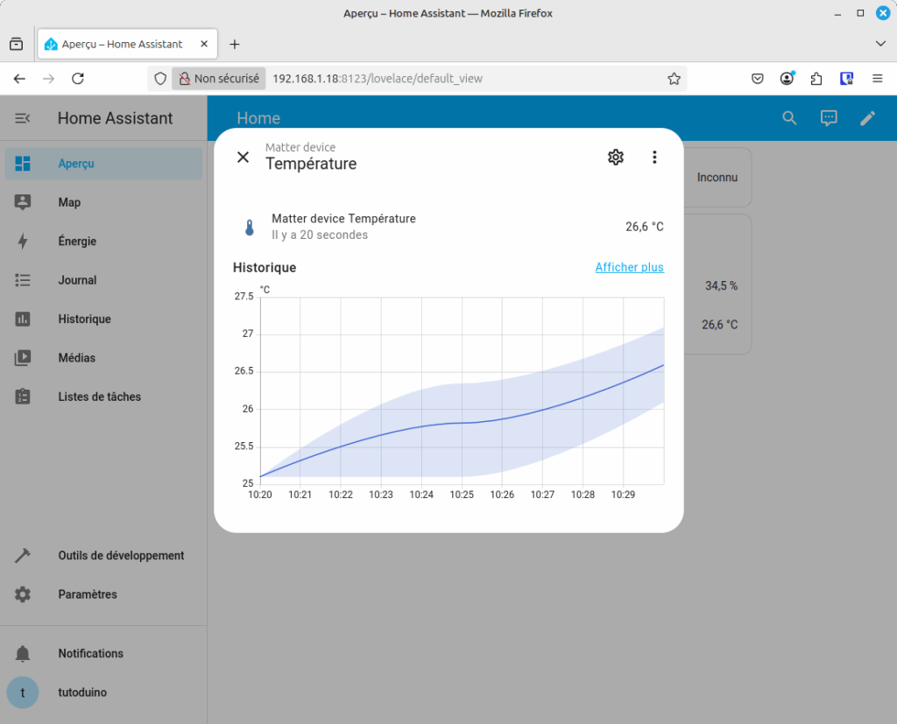The image size is (897, 724).
Task: Click the Home Assistant sidebar title
Action: tap(115, 118)
